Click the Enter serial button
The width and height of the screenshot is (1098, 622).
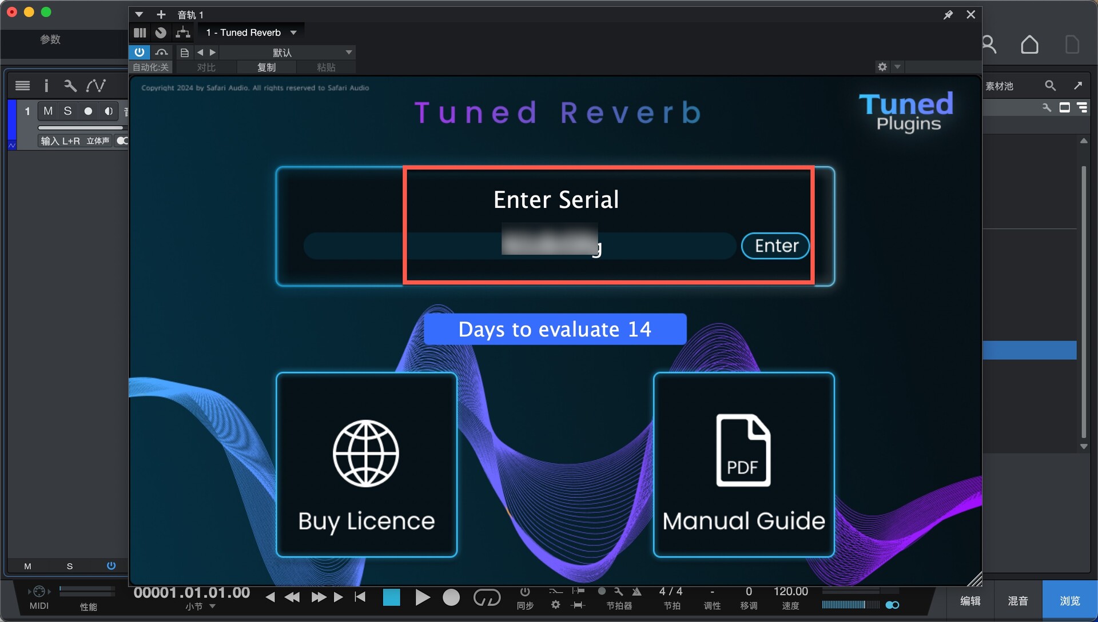coord(775,246)
